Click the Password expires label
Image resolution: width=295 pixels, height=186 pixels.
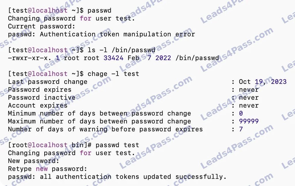tap(40, 90)
